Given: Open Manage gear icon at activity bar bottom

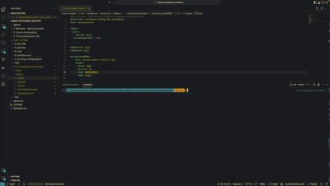Looking at the screenshot, I should point(4,178).
